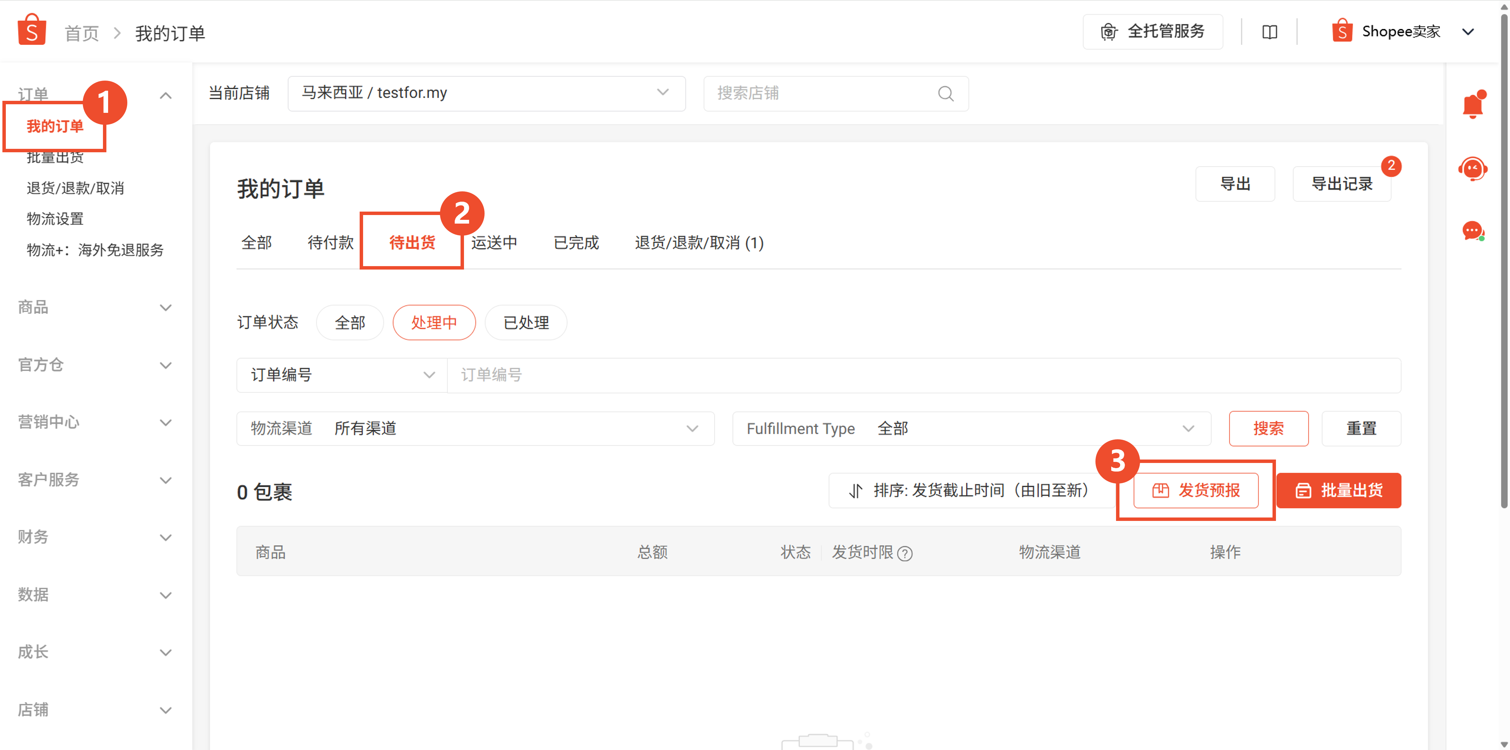Screen dimensions: 1510x750
Task: Click the help question mark beside 发货时限
Action: (x=905, y=553)
